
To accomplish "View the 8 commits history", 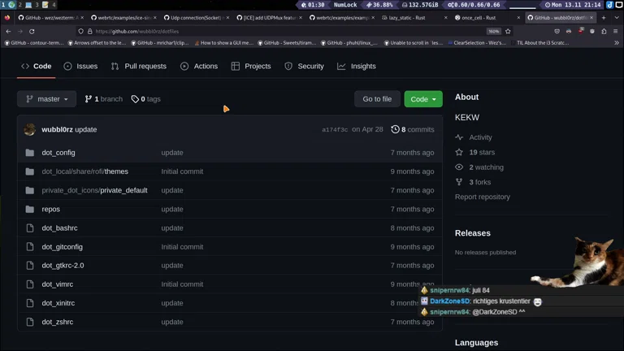I will tap(413, 129).
